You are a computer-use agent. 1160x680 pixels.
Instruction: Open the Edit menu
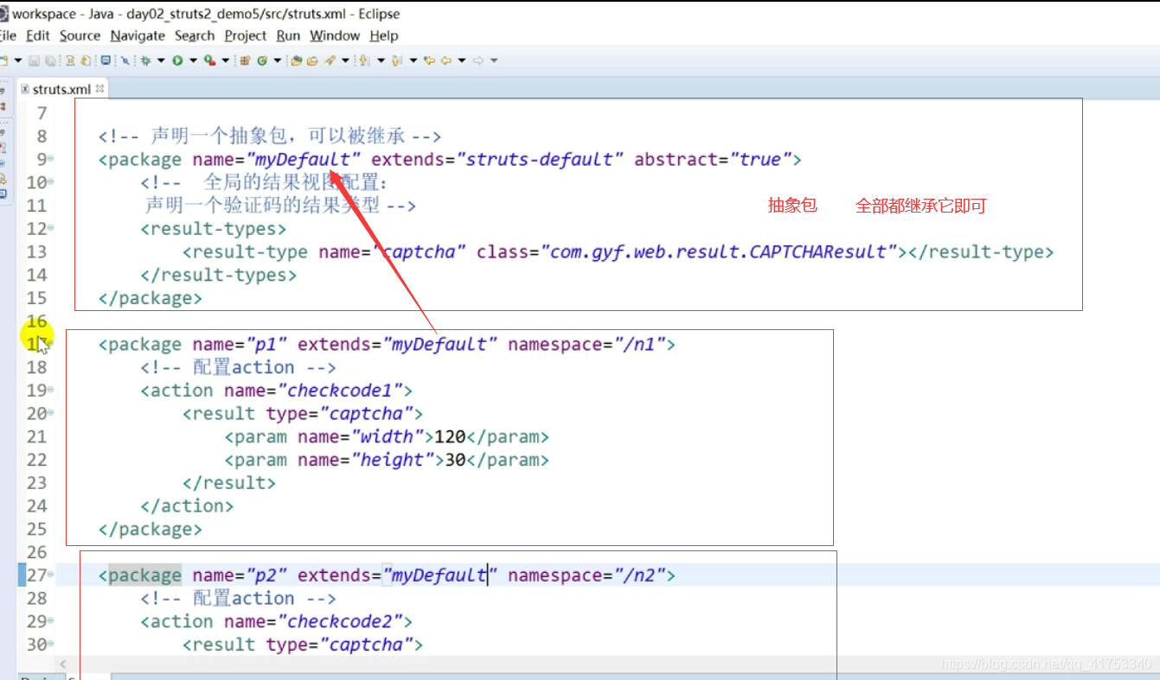point(38,35)
